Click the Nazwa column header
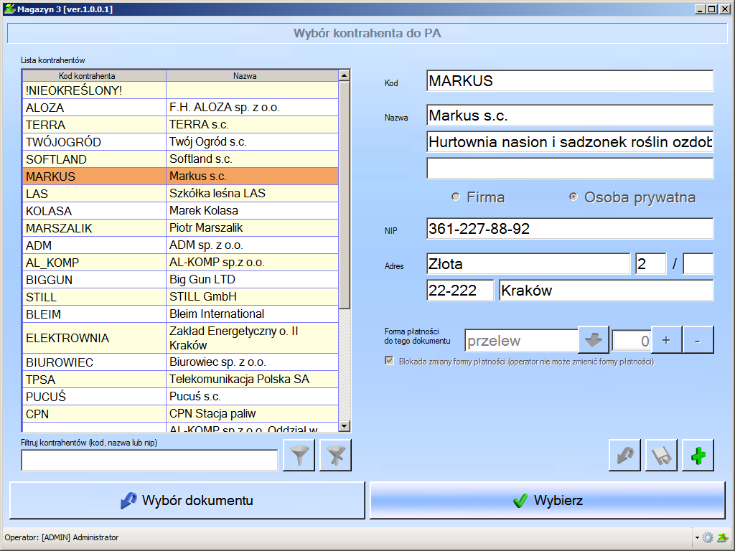The image size is (735, 551). pos(245,75)
